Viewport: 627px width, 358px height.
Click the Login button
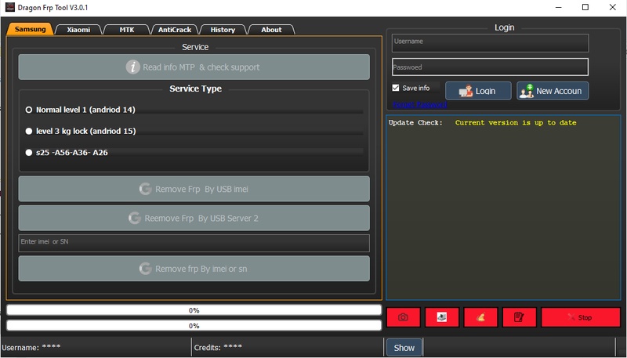(x=478, y=91)
